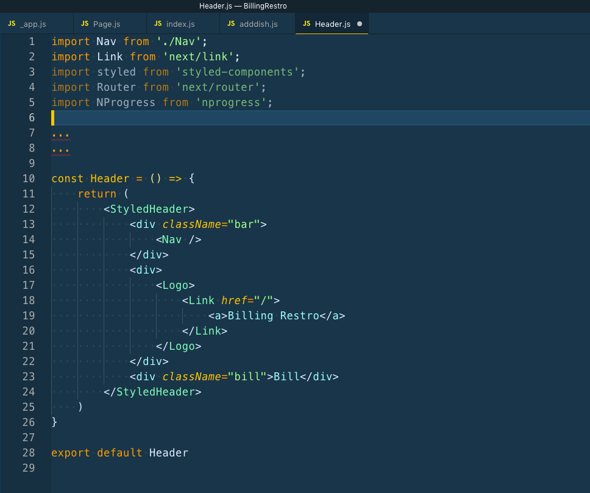Click unsaved dot on Header.js tab

(x=360, y=24)
